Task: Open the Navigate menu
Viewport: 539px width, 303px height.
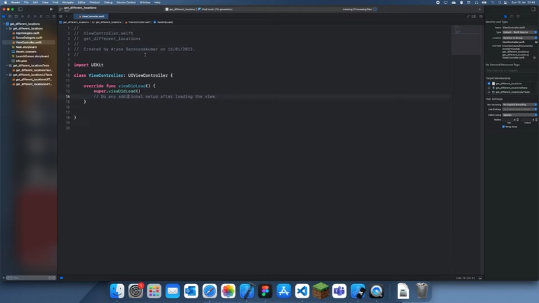Action: 68,3
